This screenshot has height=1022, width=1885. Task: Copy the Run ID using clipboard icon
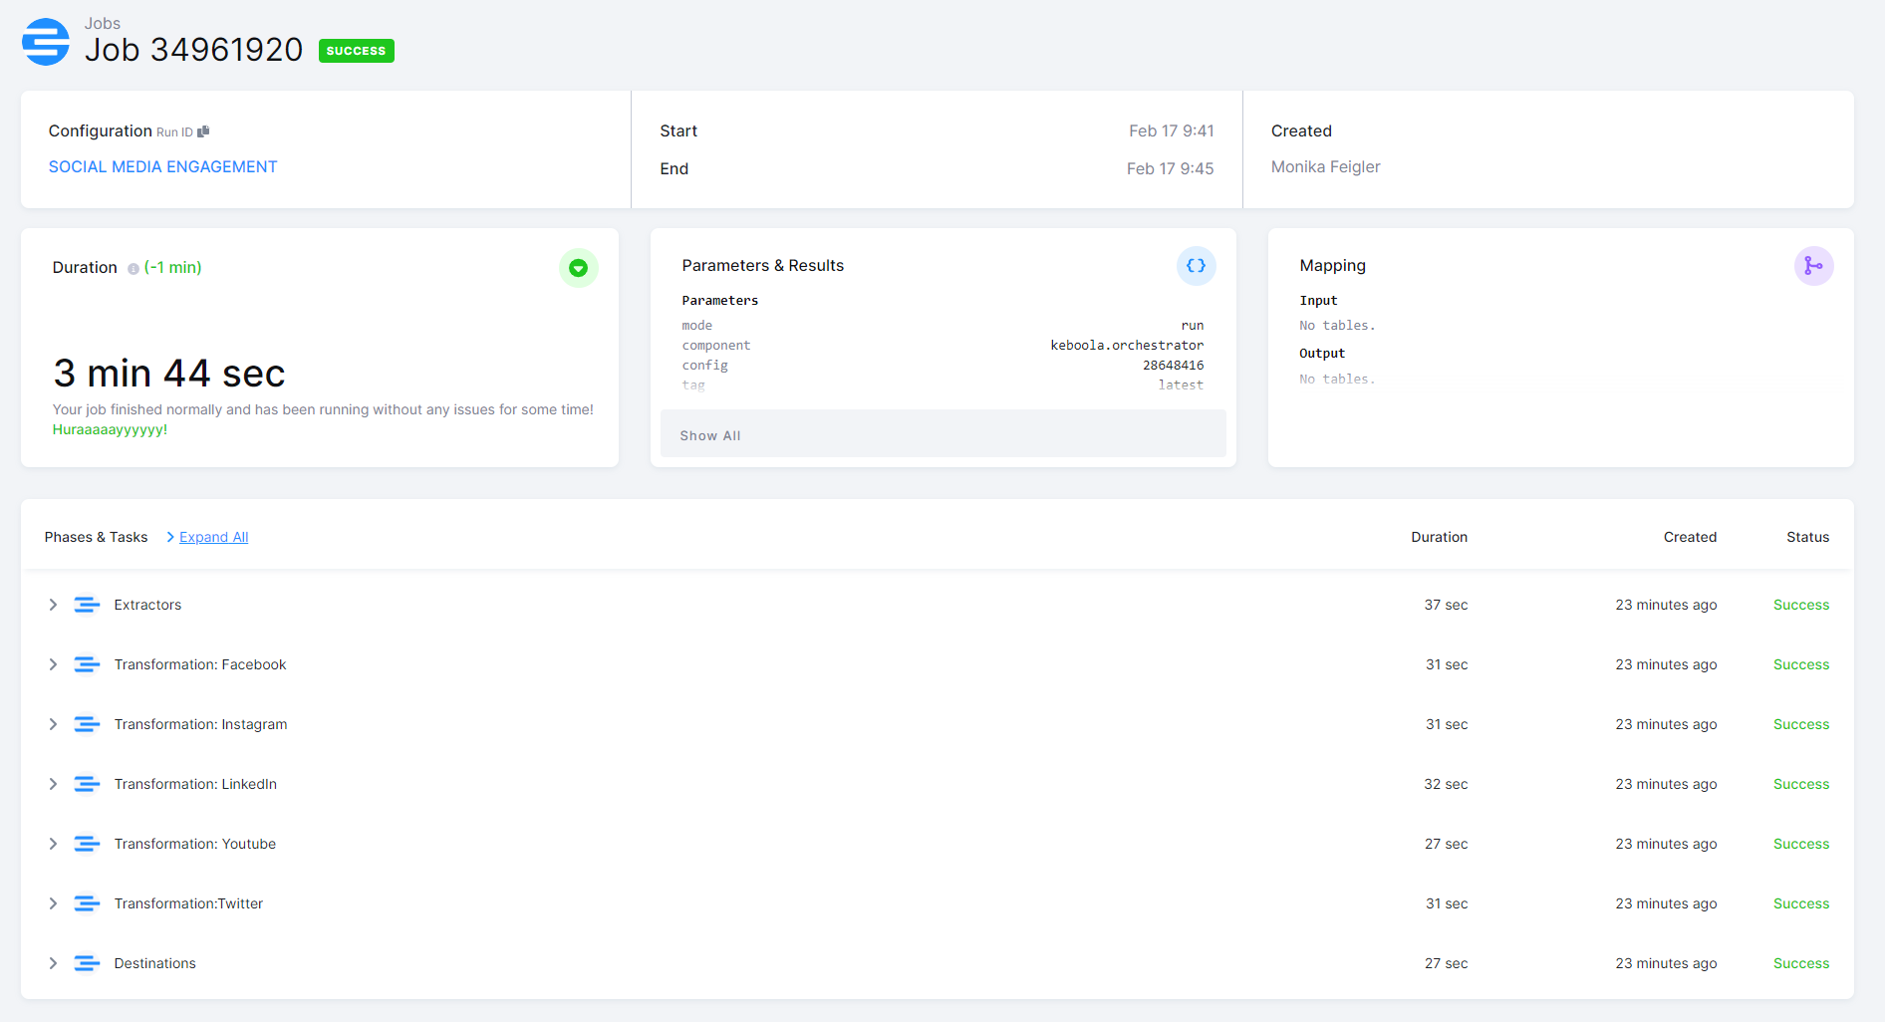[203, 131]
